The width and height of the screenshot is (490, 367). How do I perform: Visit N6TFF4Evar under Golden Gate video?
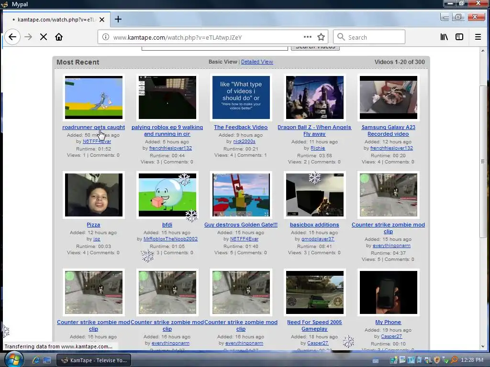coord(244,239)
